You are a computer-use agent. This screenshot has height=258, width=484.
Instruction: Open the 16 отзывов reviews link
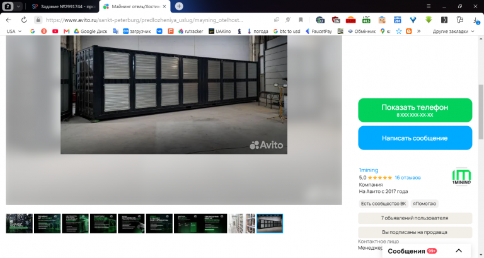(408, 178)
